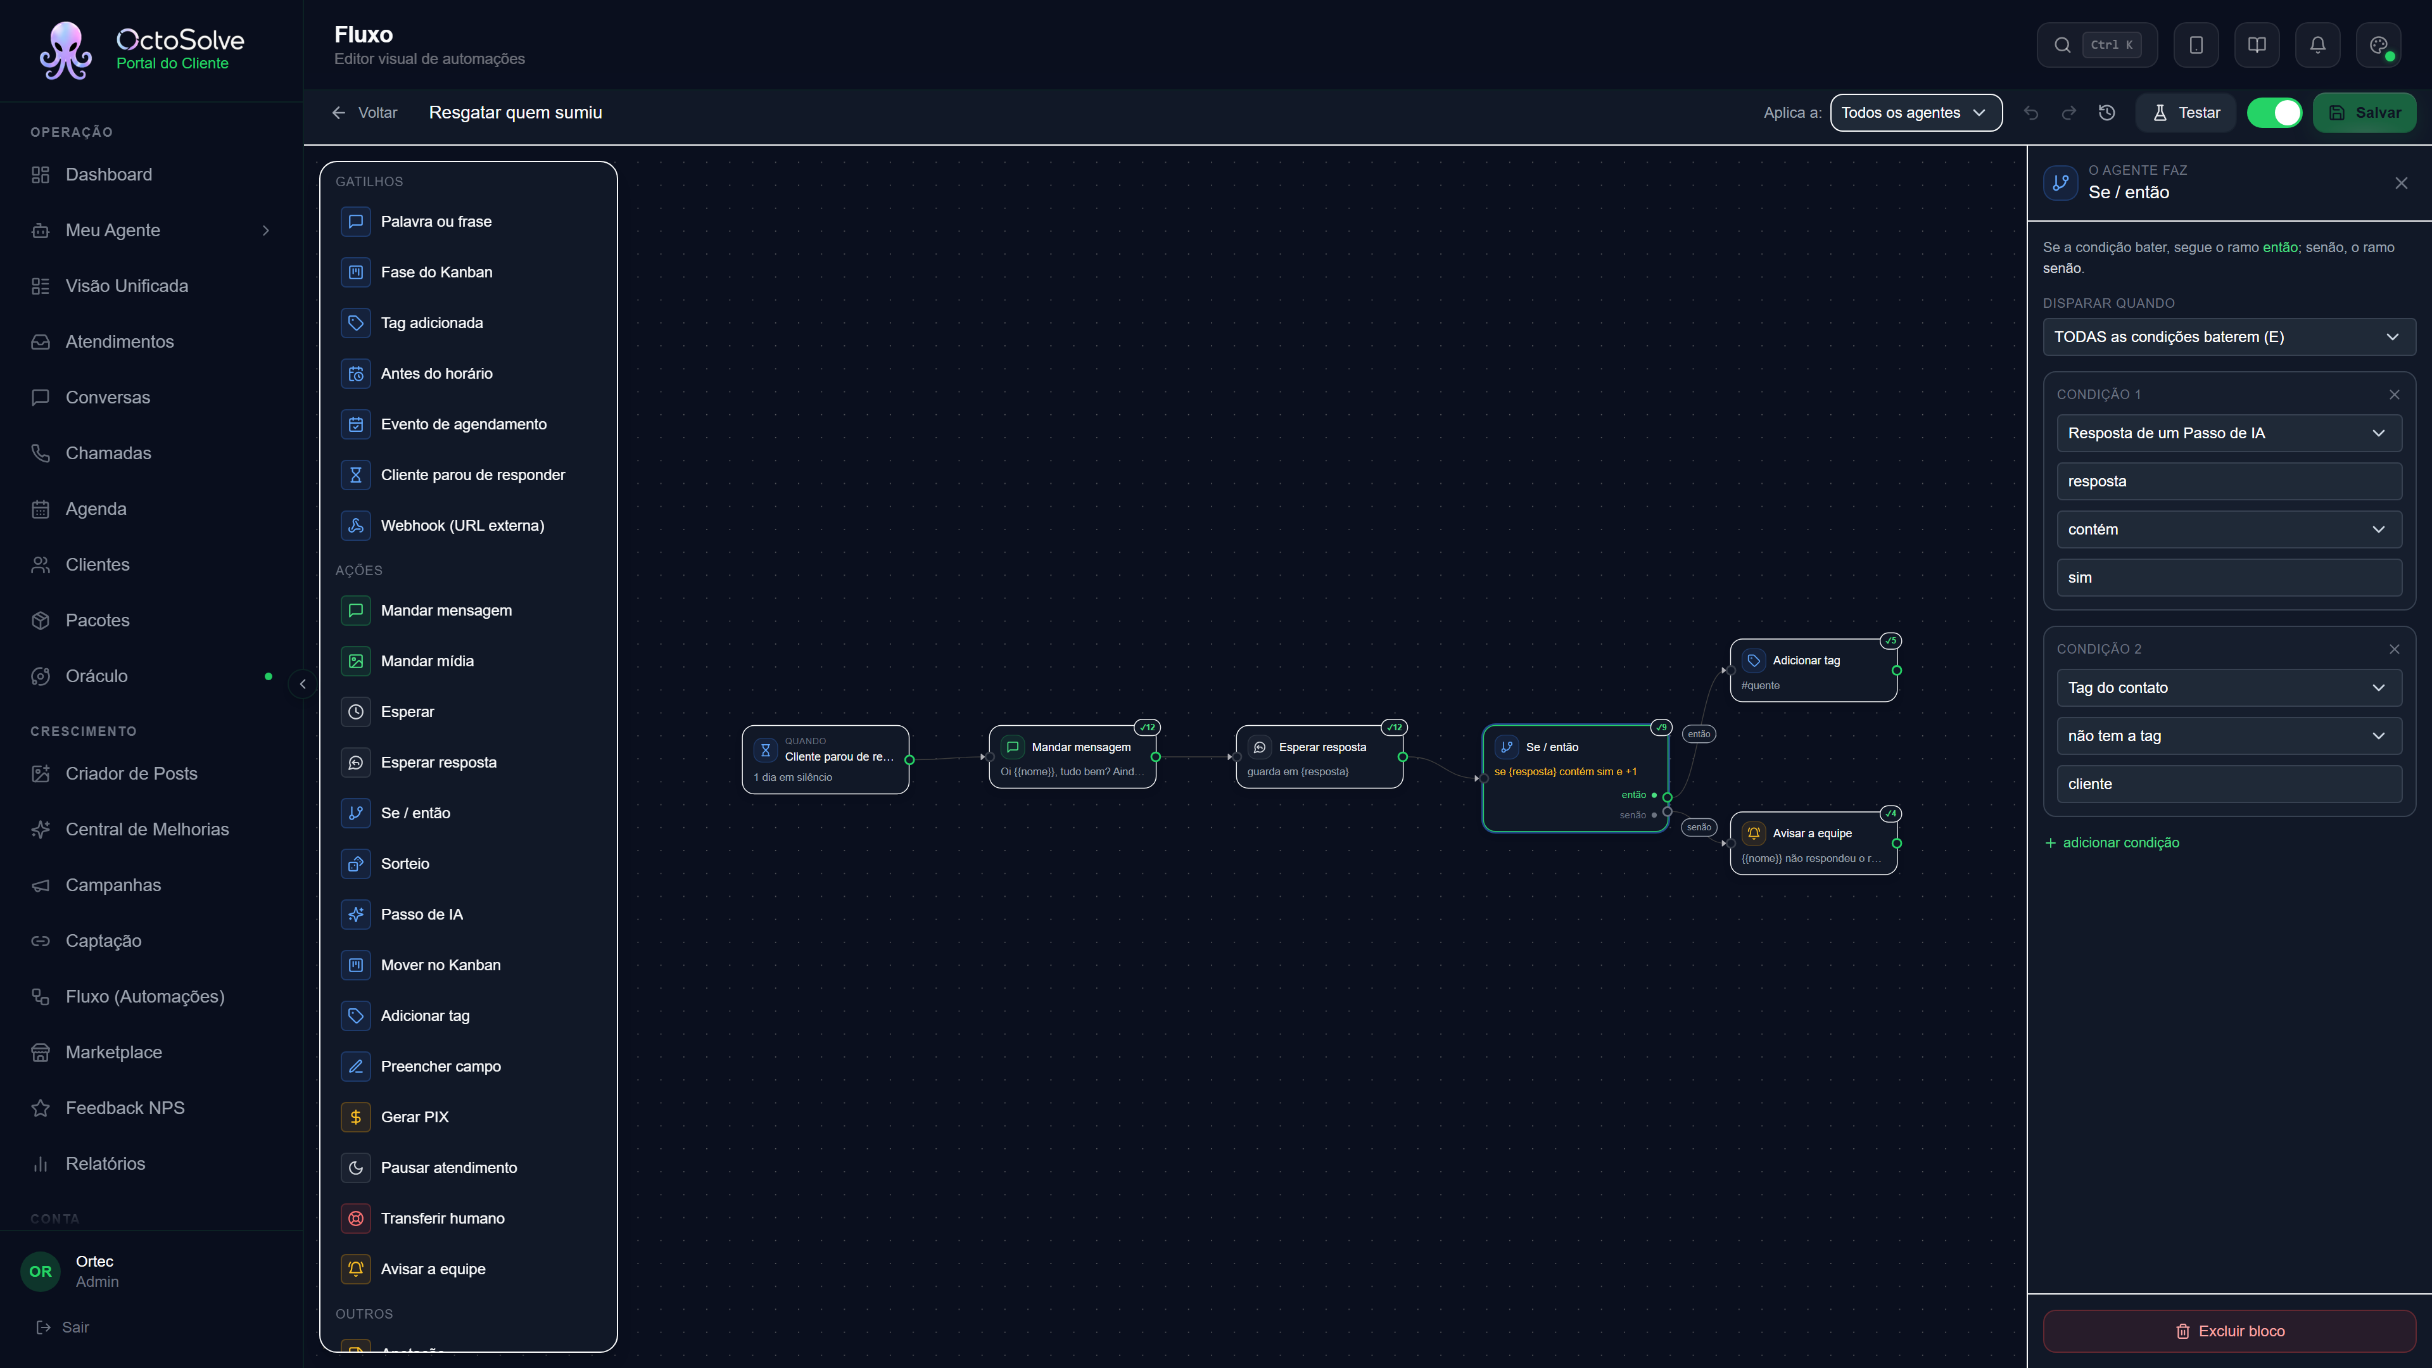Toggle the flow active switch
The width and height of the screenshot is (2432, 1368).
[2274, 112]
